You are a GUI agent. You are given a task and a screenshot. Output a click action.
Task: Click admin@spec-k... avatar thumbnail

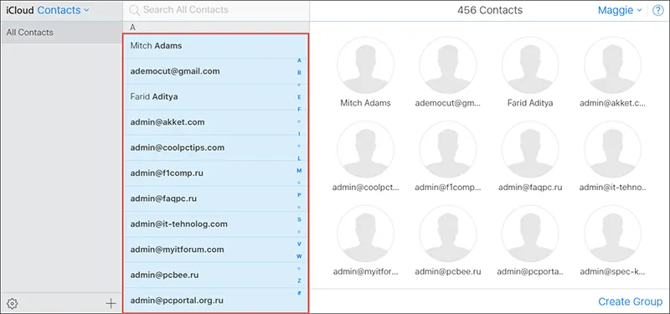point(613,234)
